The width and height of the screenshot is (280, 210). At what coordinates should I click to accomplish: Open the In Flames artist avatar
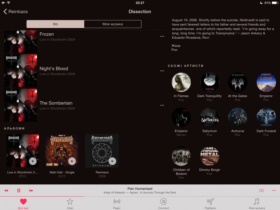(181, 82)
